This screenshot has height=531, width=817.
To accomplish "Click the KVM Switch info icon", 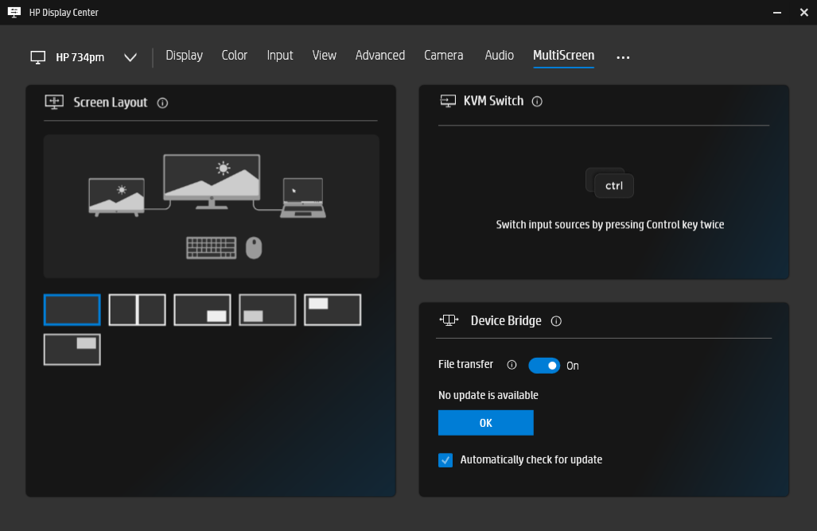I will coord(537,102).
